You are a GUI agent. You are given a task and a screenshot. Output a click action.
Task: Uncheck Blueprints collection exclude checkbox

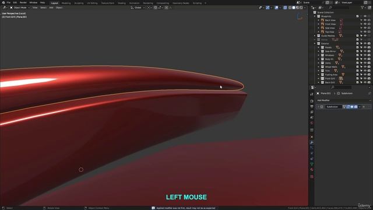[357, 16]
